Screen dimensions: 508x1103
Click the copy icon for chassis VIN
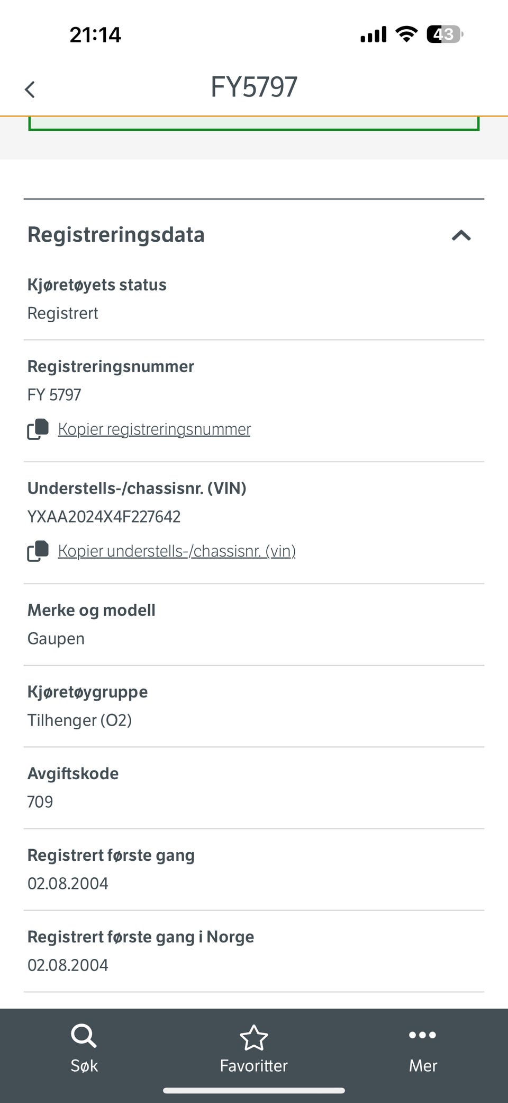[38, 551]
